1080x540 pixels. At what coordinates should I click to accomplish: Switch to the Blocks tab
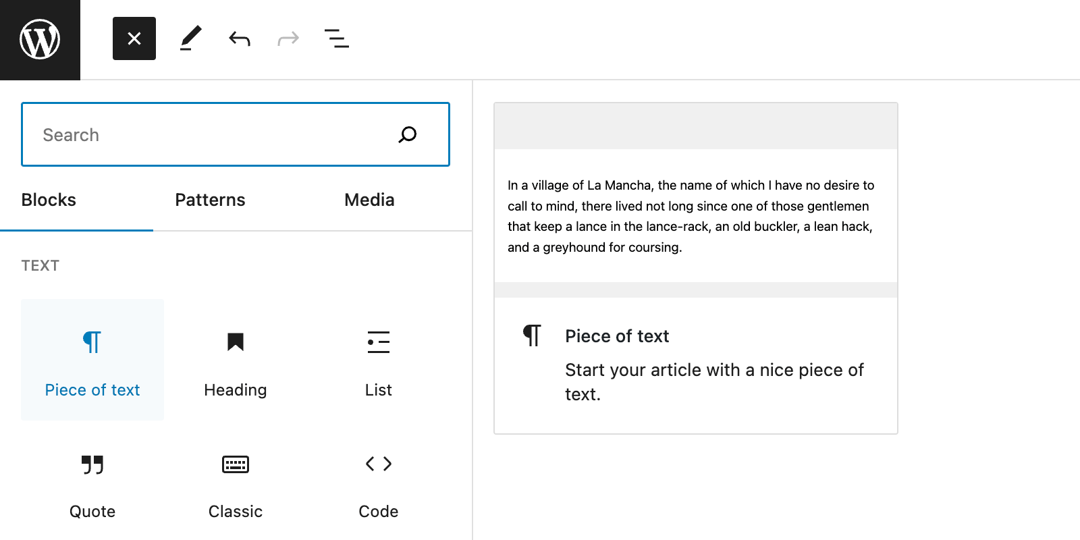click(x=49, y=200)
